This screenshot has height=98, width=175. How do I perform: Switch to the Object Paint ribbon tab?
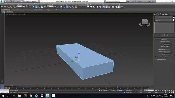pyautogui.click(x=38, y=10)
